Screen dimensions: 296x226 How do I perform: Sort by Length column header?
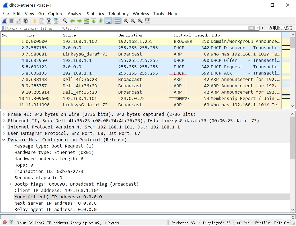click(x=202, y=35)
